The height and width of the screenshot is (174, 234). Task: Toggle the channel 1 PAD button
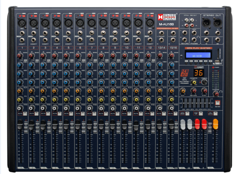(x=25, y=60)
